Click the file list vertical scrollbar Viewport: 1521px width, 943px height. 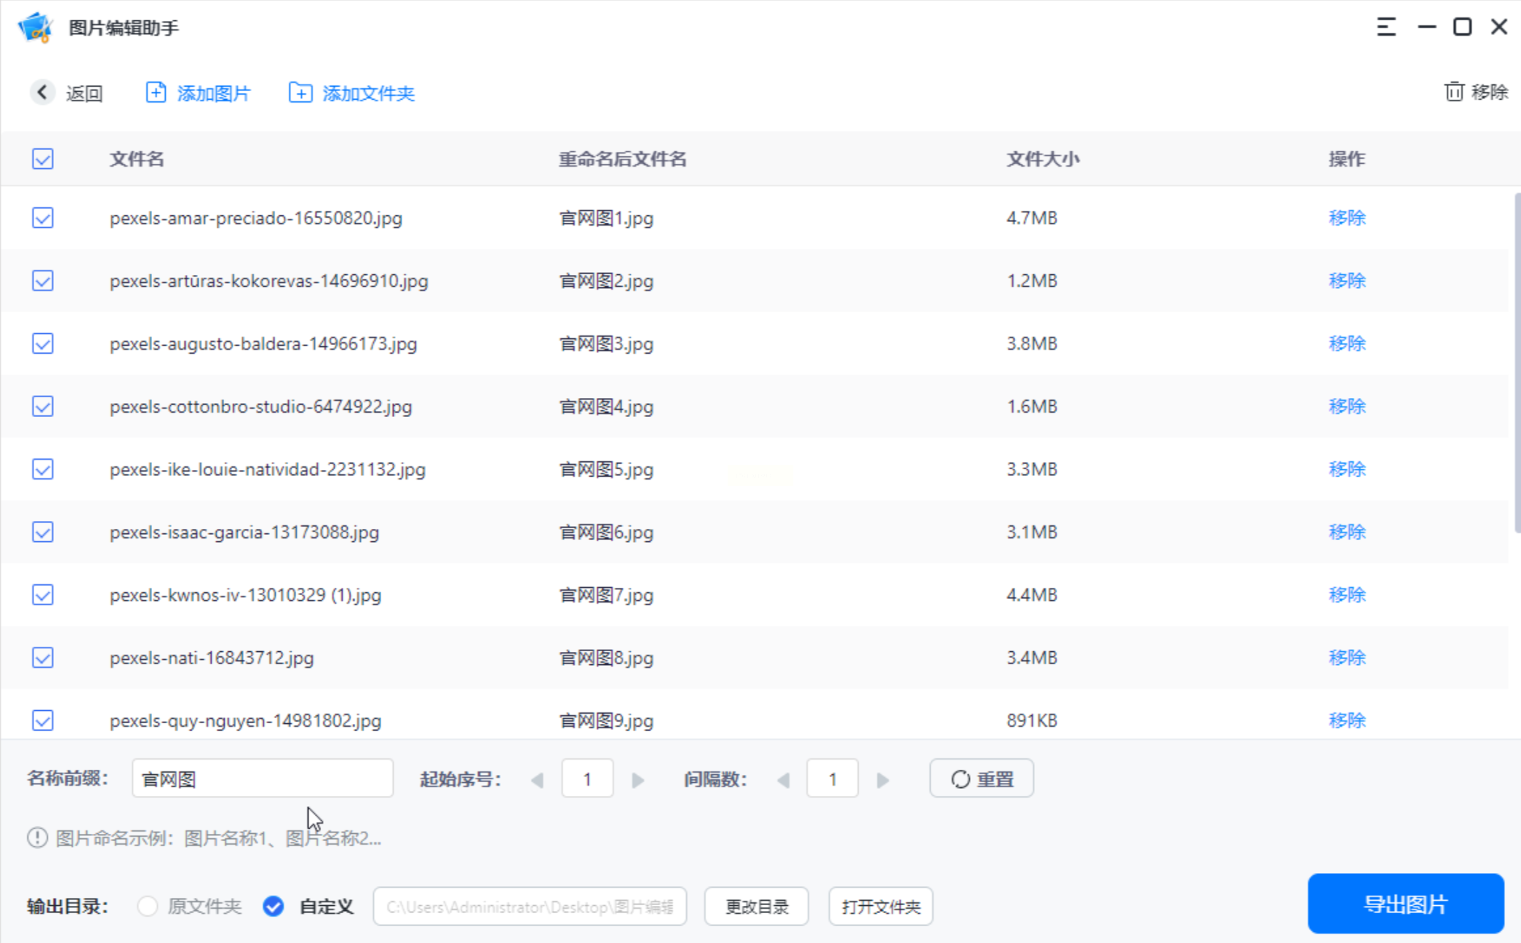[x=1517, y=364]
